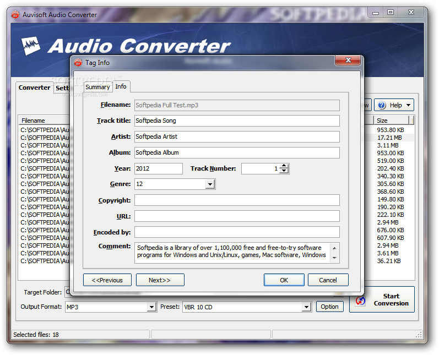Open the Genre dropdown list

point(210,184)
